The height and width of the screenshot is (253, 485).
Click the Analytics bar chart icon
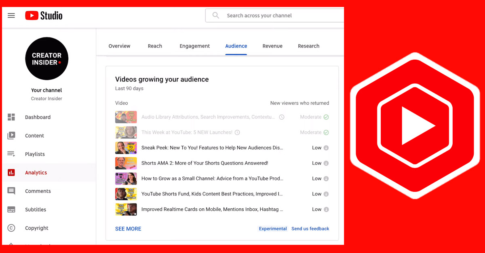pyautogui.click(x=11, y=172)
